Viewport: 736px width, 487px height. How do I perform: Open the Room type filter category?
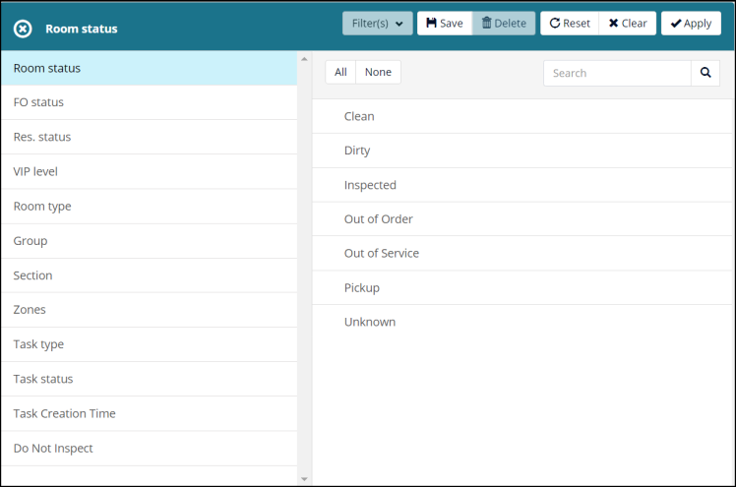149,207
